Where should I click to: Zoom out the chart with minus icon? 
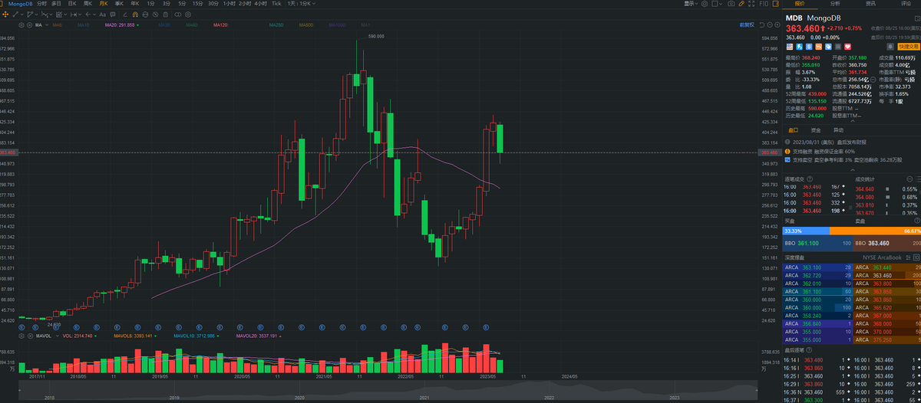click(769, 25)
